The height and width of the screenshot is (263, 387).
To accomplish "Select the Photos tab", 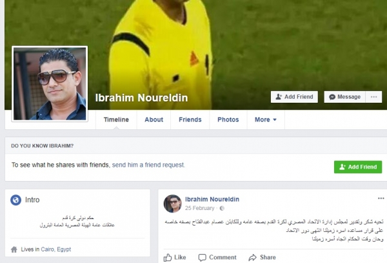I will click(228, 120).
